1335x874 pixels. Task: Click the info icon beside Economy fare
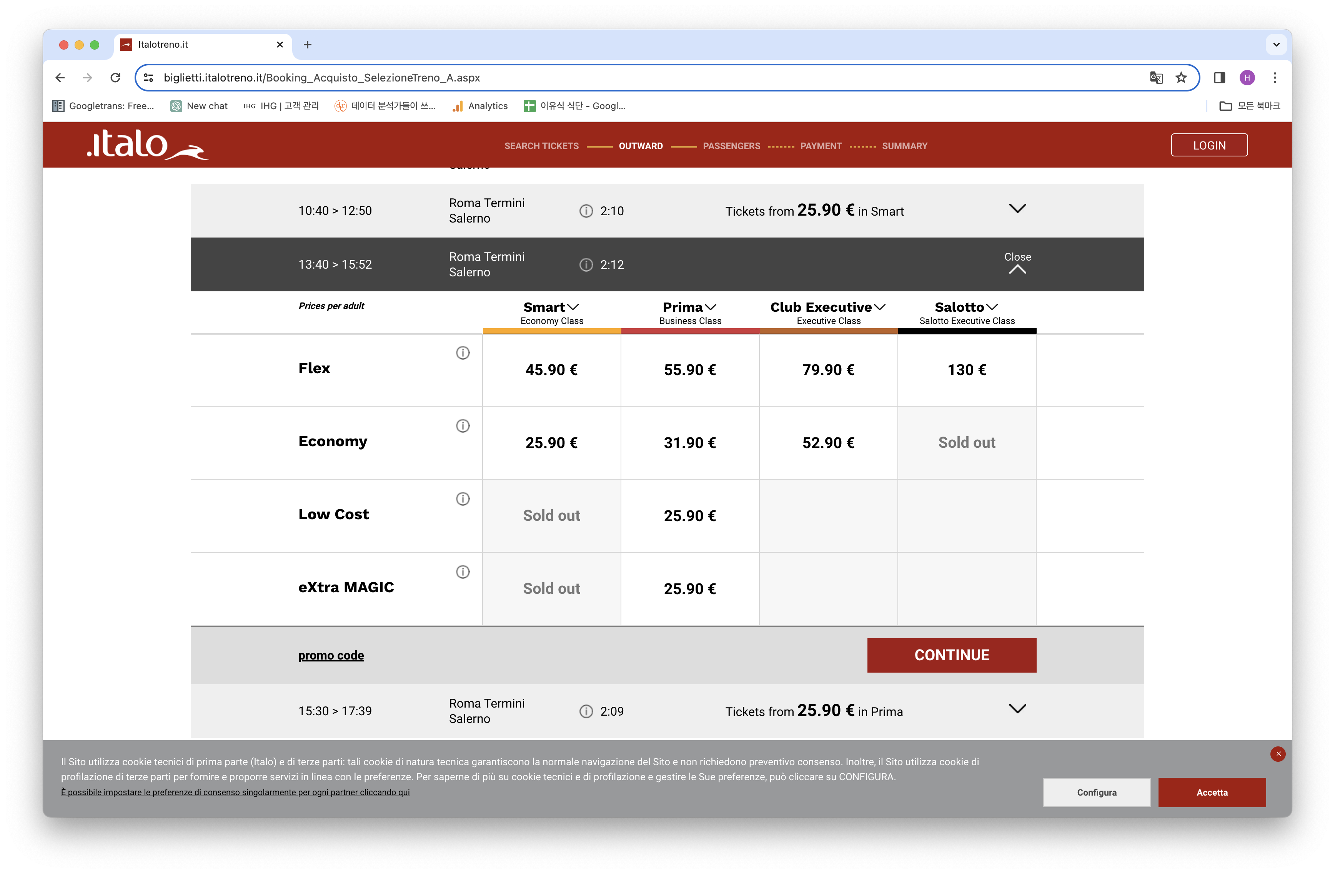[462, 425]
